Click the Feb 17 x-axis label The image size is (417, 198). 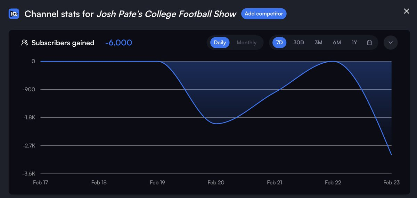40,182
